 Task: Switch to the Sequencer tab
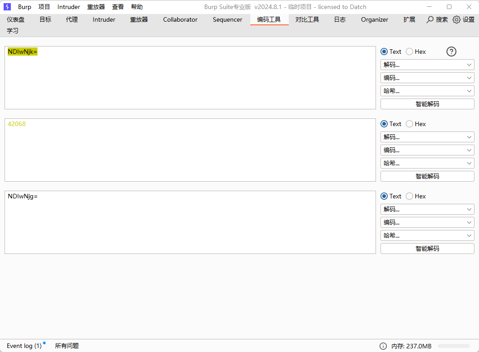click(x=228, y=19)
